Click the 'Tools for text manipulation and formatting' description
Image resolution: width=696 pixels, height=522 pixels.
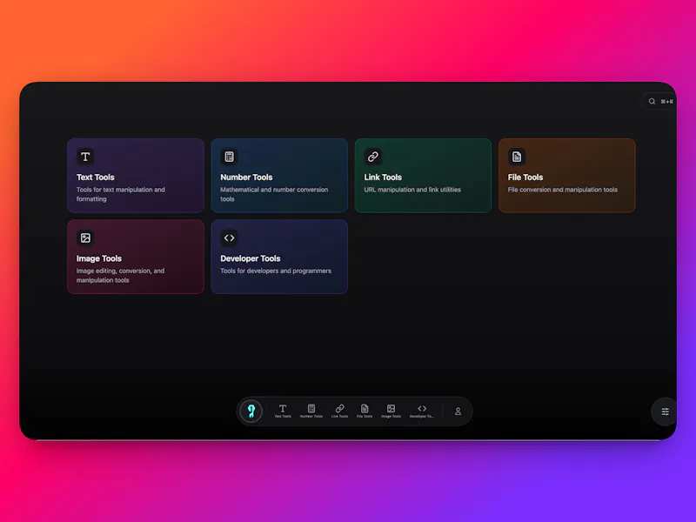coord(121,194)
